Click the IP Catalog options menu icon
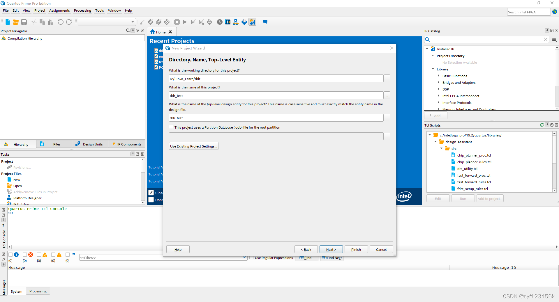Image resolution: width=559 pixels, height=302 pixels. pyautogui.click(x=554, y=39)
